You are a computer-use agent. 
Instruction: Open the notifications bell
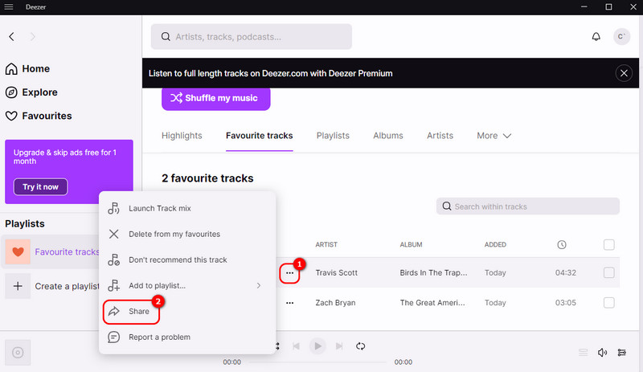point(596,37)
